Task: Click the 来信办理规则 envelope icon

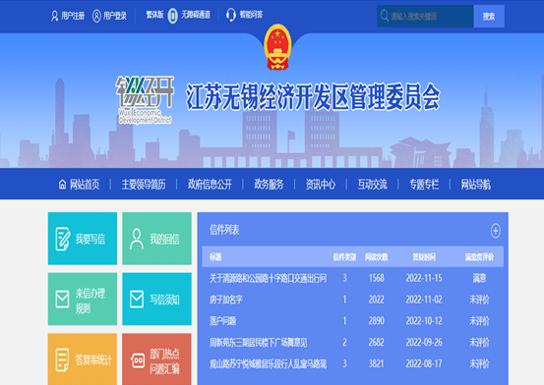Action: 62,299
